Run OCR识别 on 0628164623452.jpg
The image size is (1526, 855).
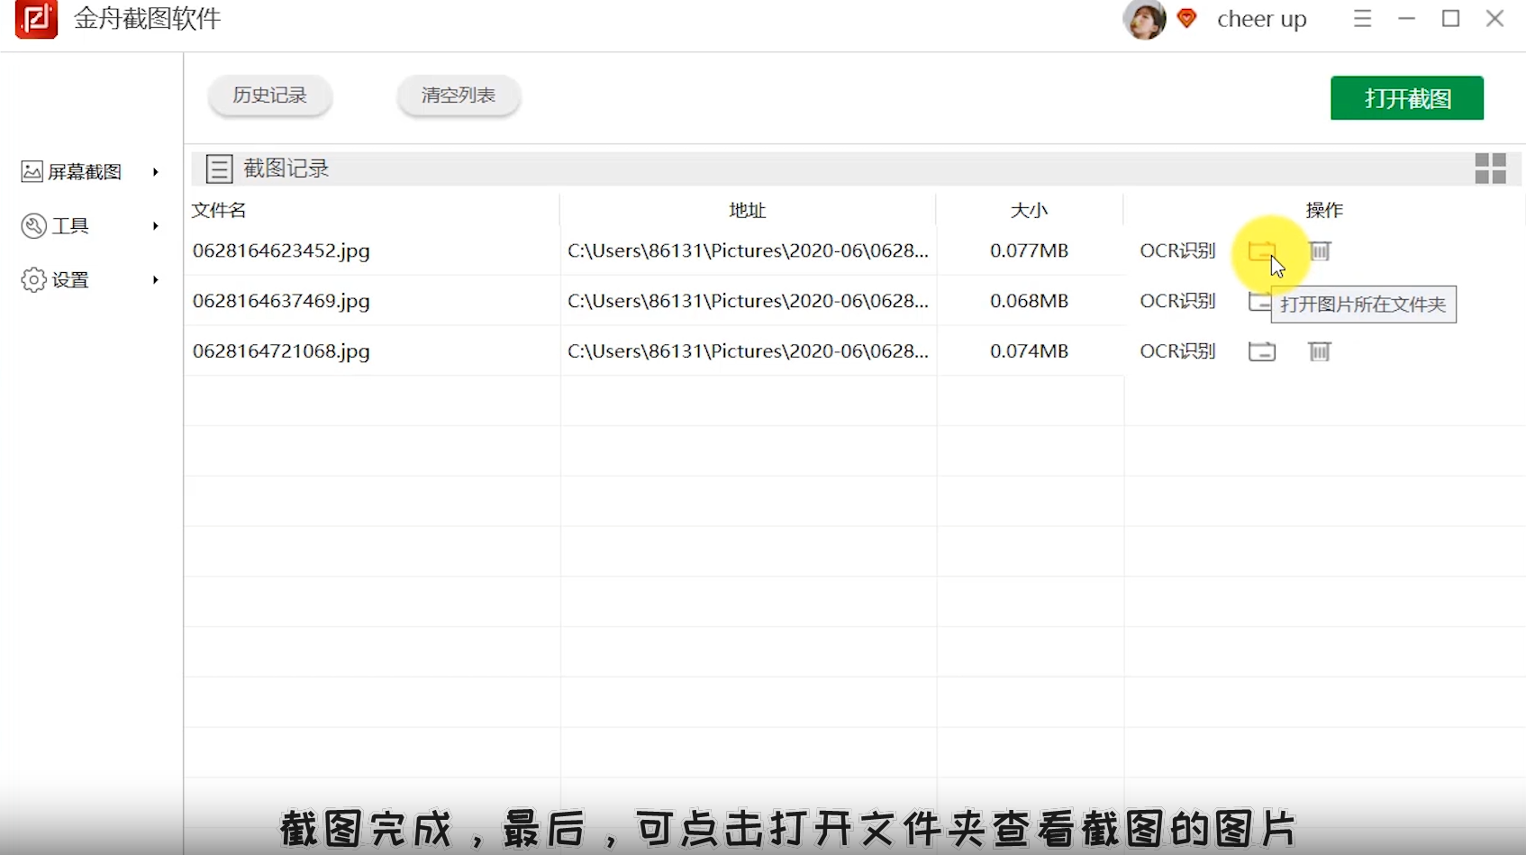coord(1177,251)
